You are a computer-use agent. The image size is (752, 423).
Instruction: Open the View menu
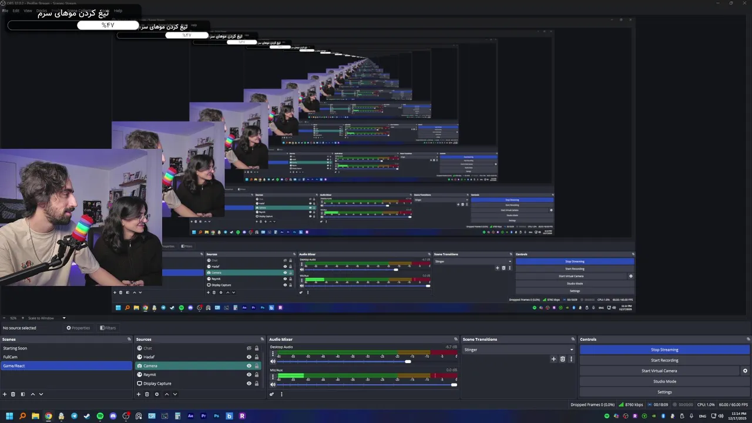(28, 11)
